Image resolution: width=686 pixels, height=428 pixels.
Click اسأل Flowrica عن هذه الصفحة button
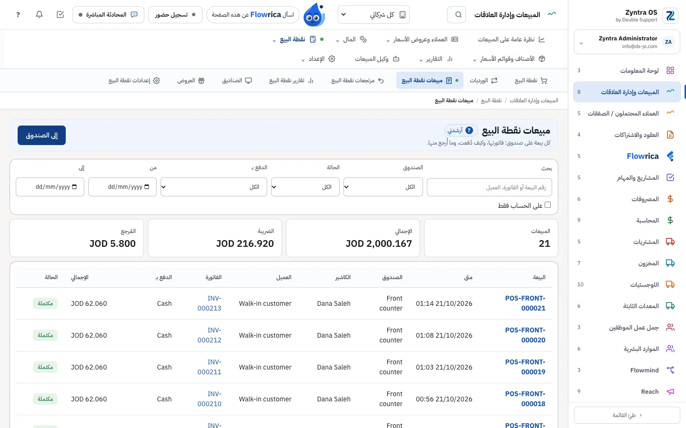pyautogui.click(x=253, y=15)
